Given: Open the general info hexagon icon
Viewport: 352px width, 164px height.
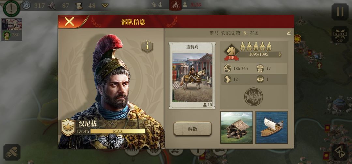Looking at the screenshot, I should pyautogui.click(x=147, y=47).
